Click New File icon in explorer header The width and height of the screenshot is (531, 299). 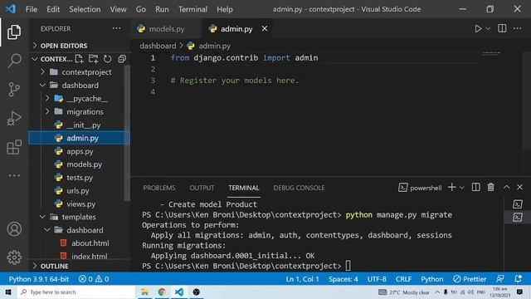(80, 59)
